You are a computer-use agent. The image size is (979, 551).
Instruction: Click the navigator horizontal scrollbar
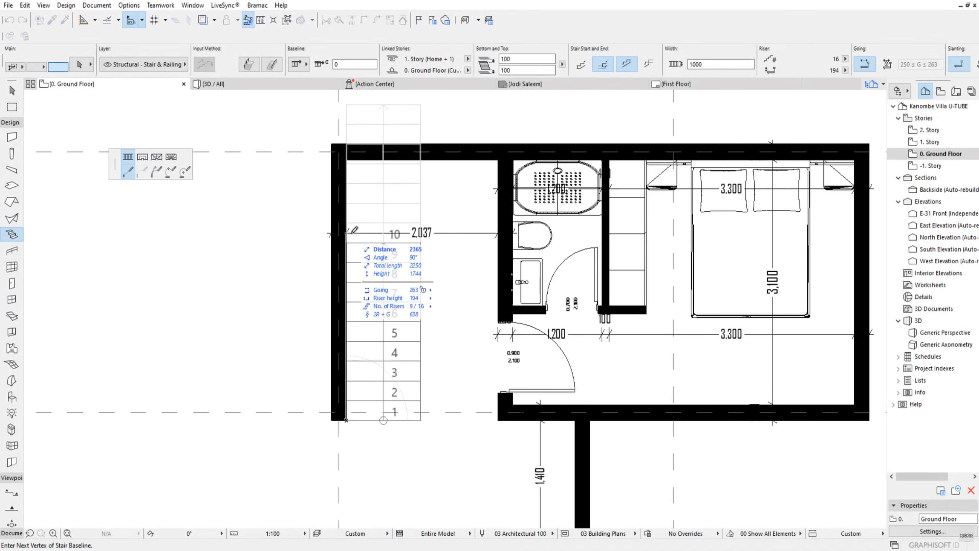922,476
